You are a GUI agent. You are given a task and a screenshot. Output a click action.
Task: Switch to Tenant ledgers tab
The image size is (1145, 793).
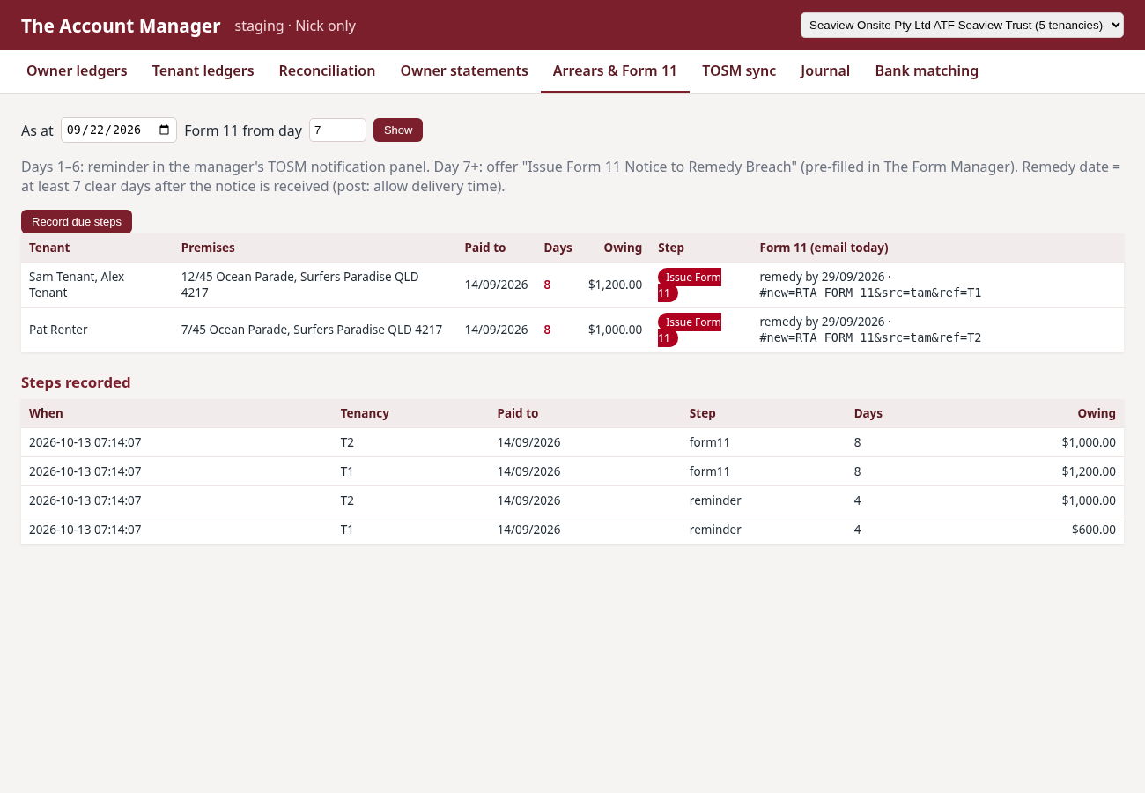tap(203, 71)
